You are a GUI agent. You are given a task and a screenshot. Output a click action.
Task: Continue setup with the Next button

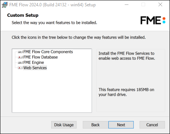tap(121, 125)
